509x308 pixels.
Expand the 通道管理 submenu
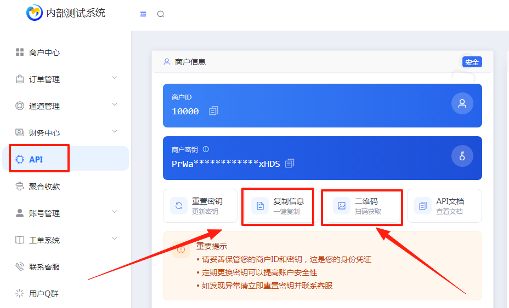pyautogui.click(x=115, y=104)
